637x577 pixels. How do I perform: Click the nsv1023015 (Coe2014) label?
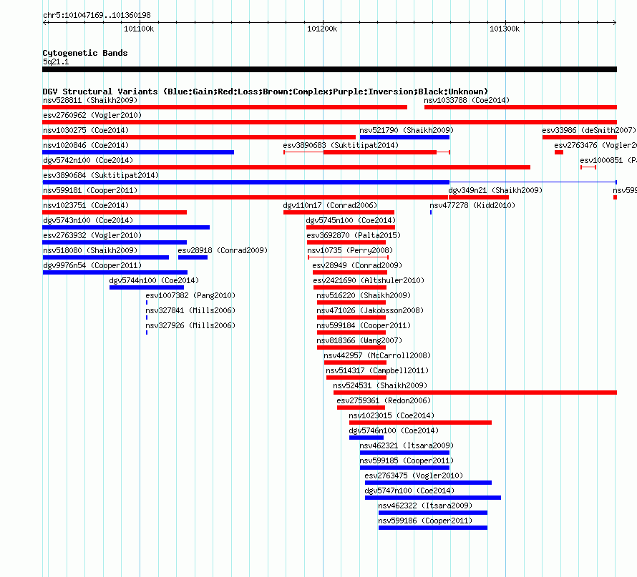pos(392,415)
